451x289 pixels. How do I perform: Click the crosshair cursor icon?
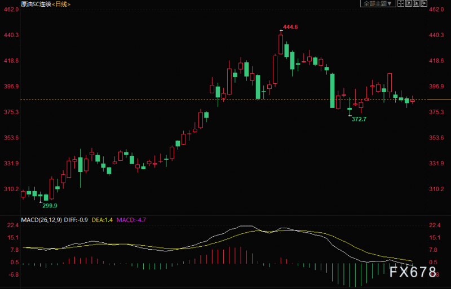click(x=401, y=3)
